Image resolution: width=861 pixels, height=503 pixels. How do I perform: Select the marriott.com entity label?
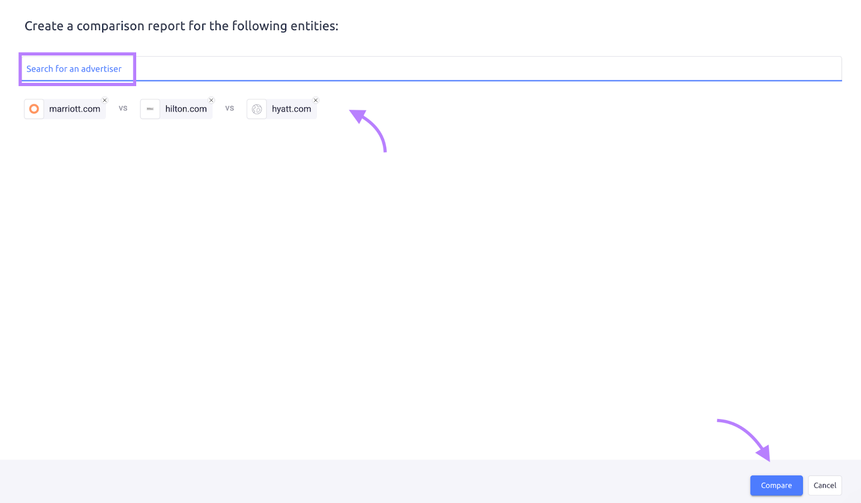point(75,109)
